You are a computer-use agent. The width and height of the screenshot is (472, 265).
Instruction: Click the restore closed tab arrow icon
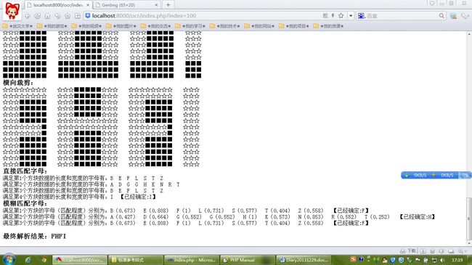57,16
